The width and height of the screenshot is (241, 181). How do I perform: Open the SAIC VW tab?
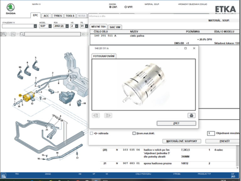click(x=115, y=27)
